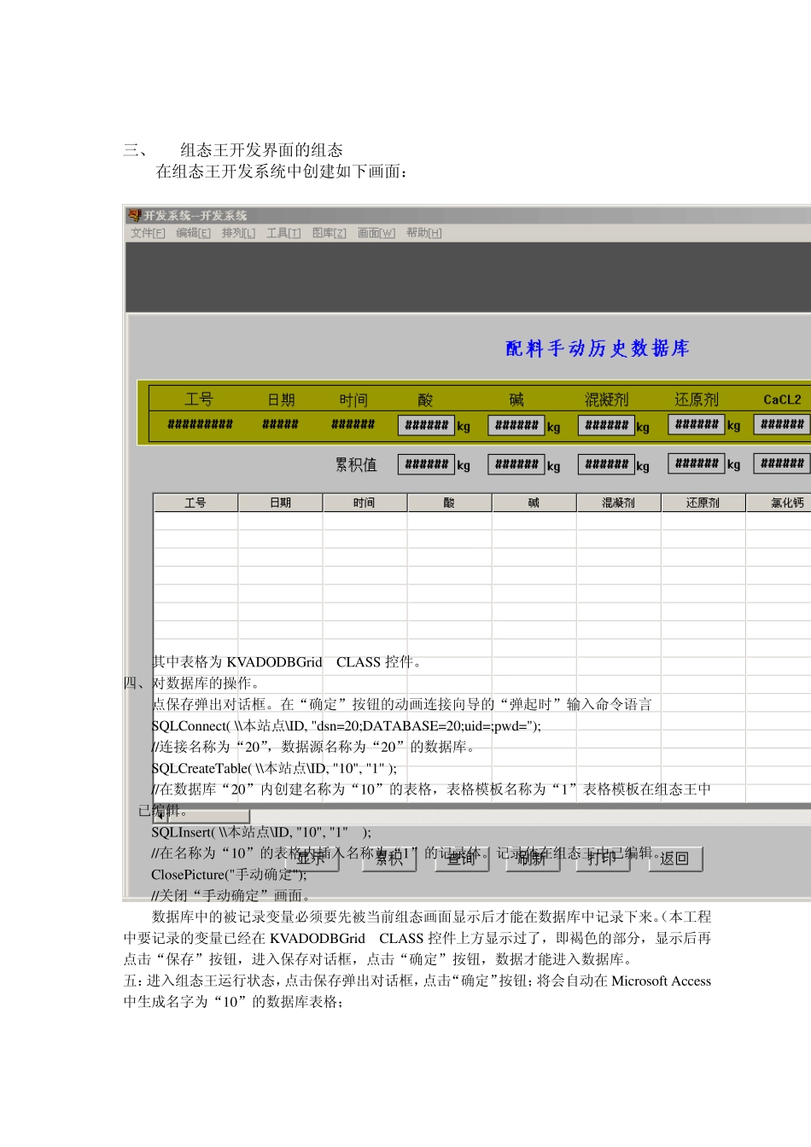Screen dimensions: 811x1147
Task: Click the 日期 ##### value text
Action: (280, 424)
